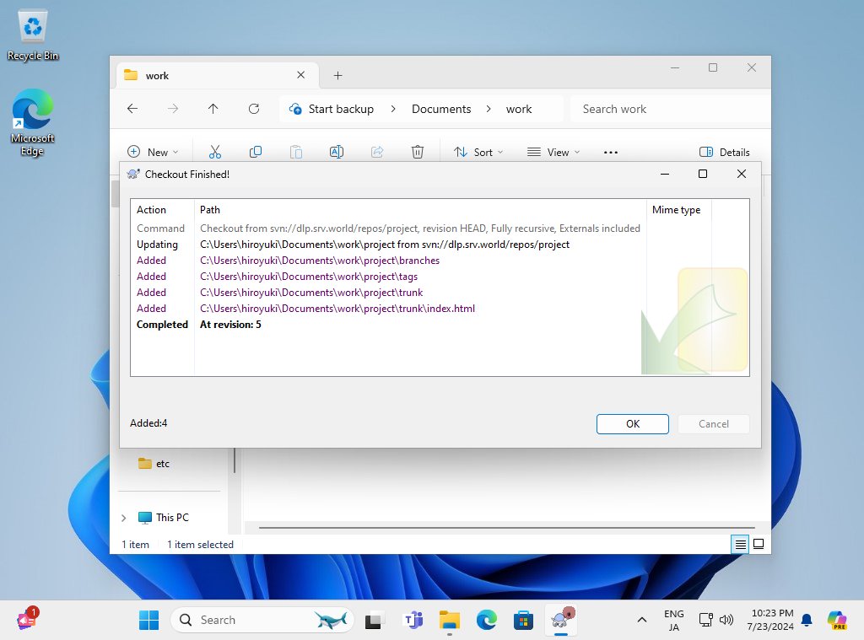Open Microsoft Store from taskbar
Image resolution: width=864 pixels, height=640 pixels.
[523, 620]
